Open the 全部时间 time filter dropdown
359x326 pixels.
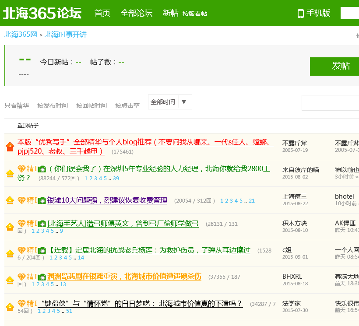click(x=163, y=102)
